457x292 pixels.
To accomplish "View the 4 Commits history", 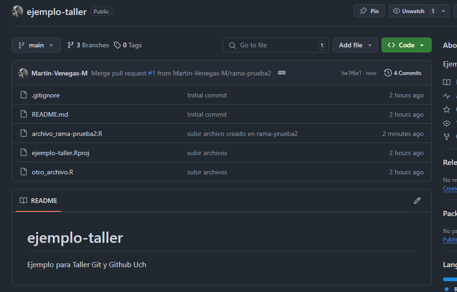I will click(403, 73).
